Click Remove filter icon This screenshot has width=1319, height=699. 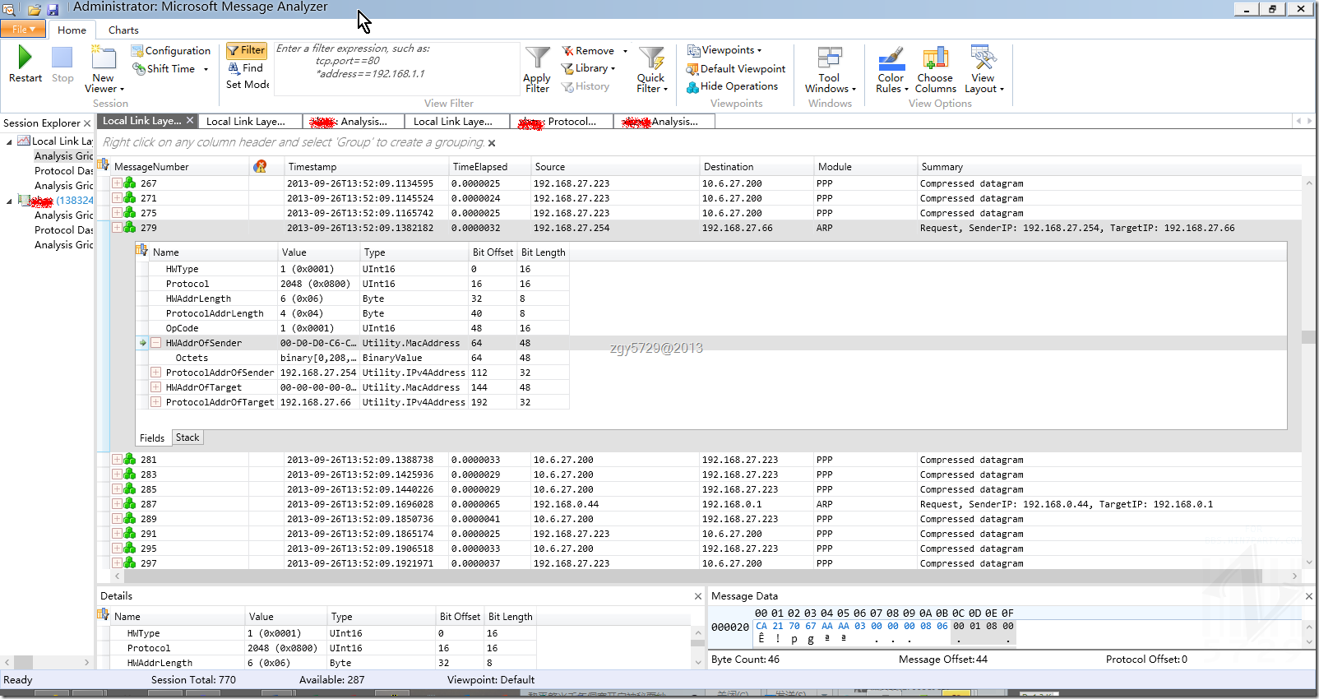click(x=567, y=51)
